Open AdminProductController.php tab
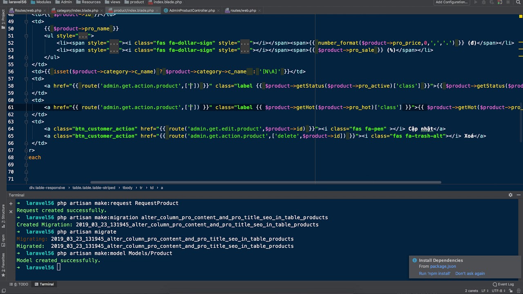The width and height of the screenshot is (523, 294). click(x=192, y=11)
